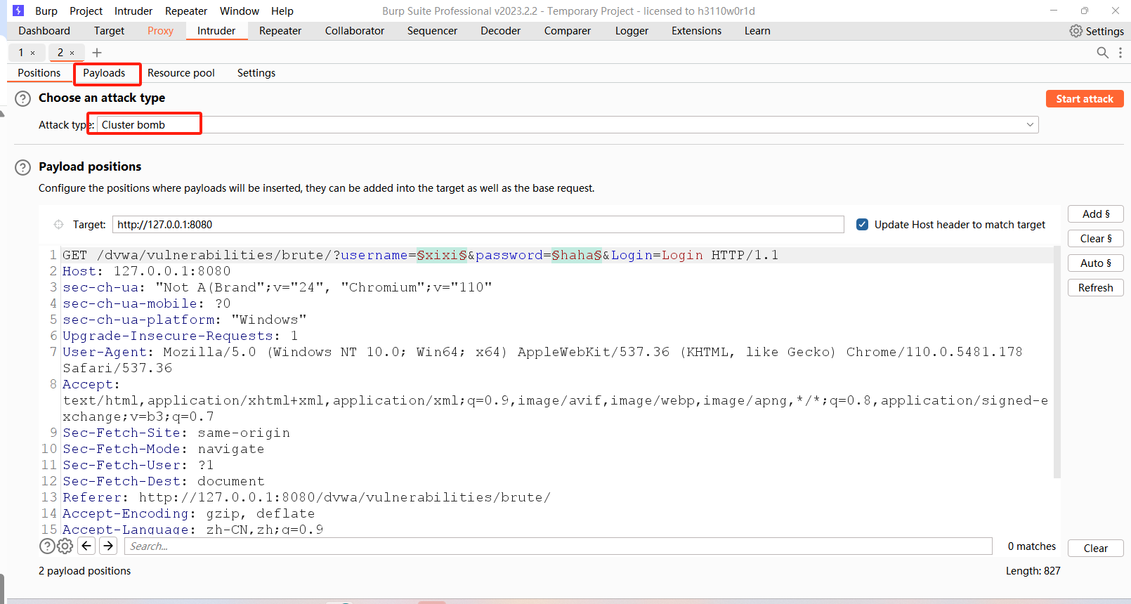The height and width of the screenshot is (604, 1131).
Task: Switch to the Logger tab
Action: pos(632,31)
